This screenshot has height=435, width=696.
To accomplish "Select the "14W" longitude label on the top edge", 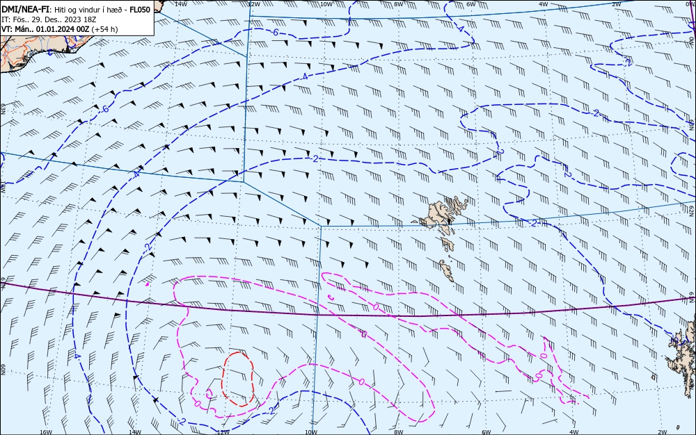I will [181, 3].
